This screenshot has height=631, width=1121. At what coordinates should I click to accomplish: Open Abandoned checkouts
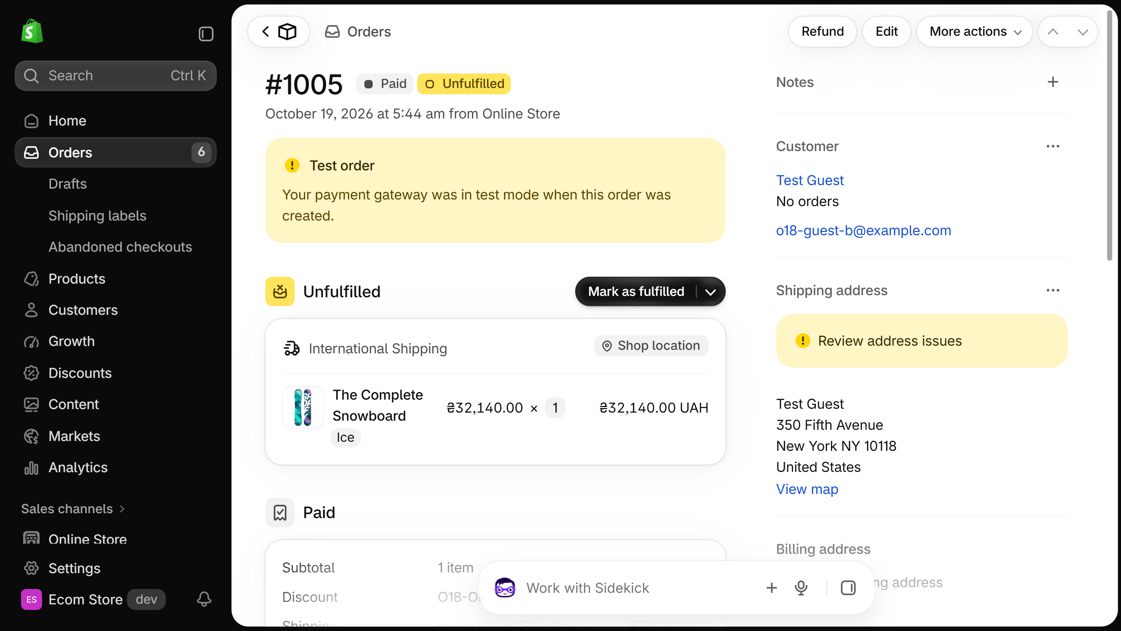[120, 247]
